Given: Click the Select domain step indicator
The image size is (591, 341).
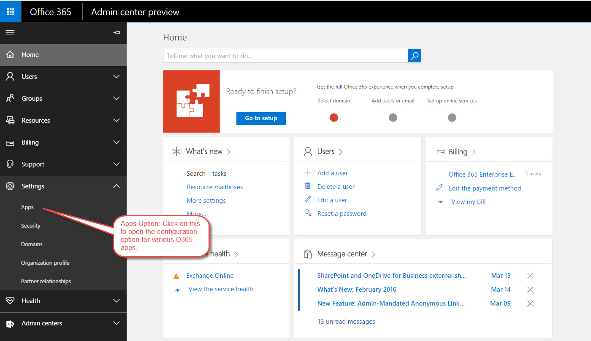Looking at the screenshot, I should pos(334,118).
